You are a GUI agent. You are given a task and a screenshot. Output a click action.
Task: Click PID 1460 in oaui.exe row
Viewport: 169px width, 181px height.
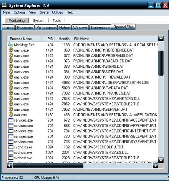pyautogui.click(x=50, y=115)
